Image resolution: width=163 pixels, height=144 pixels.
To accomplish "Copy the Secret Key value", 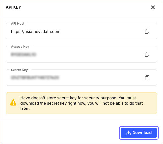I will [x=147, y=78].
